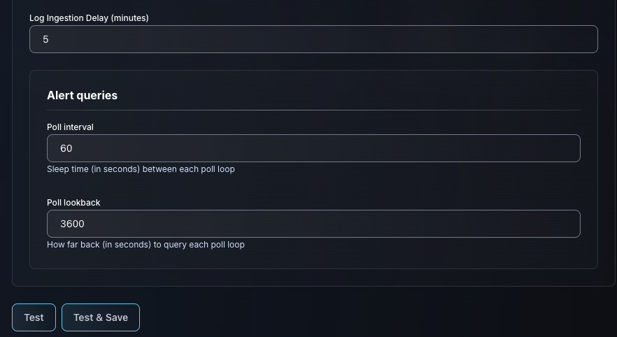Click the divider line below Alert queries

(x=313, y=110)
